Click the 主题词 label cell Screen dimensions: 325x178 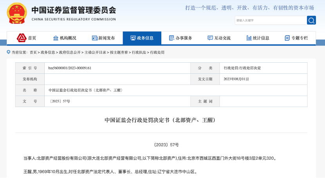coord(205,101)
